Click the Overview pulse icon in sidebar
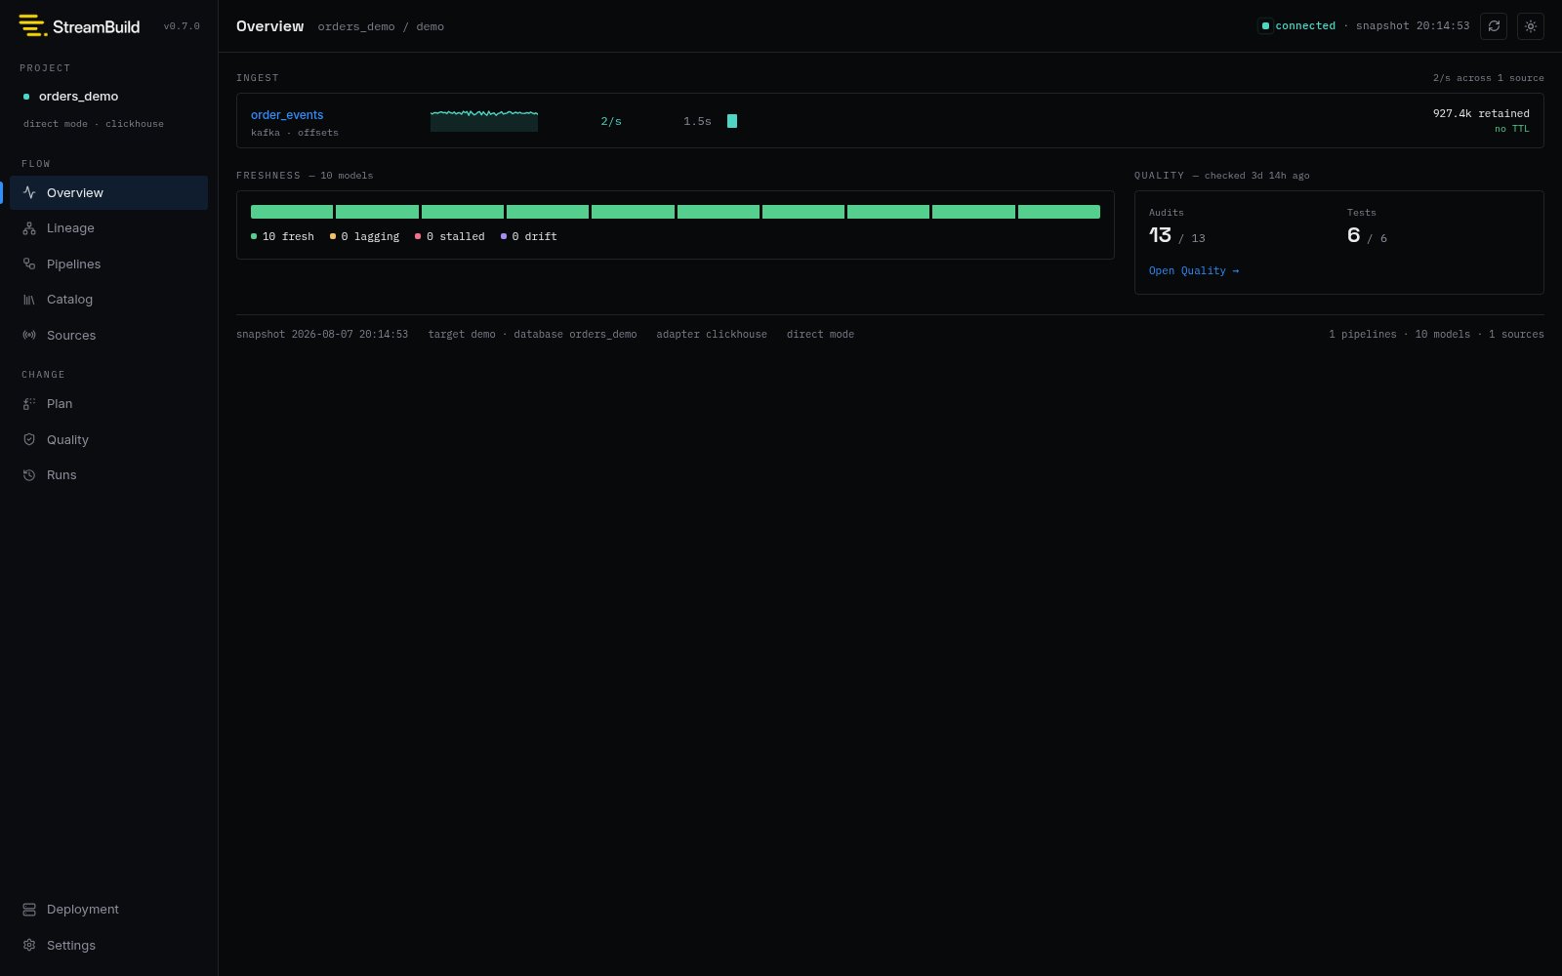Image resolution: width=1562 pixels, height=976 pixels. point(29,192)
